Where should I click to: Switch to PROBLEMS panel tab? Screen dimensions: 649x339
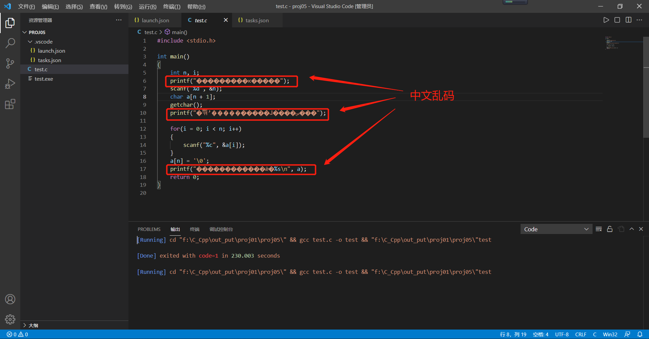click(149, 229)
